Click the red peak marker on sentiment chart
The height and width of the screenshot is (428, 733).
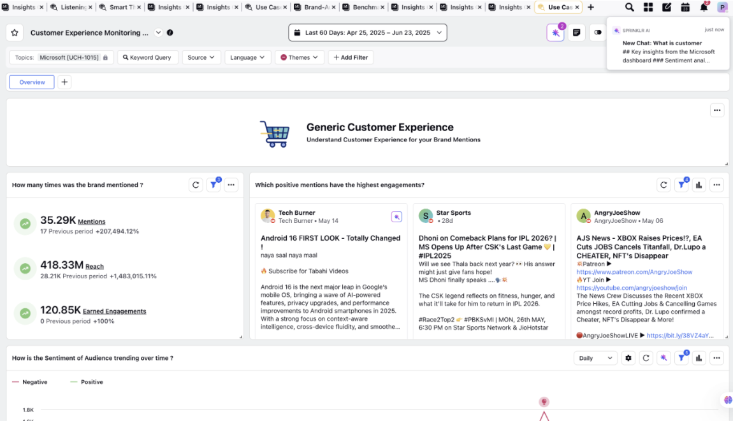(x=544, y=402)
